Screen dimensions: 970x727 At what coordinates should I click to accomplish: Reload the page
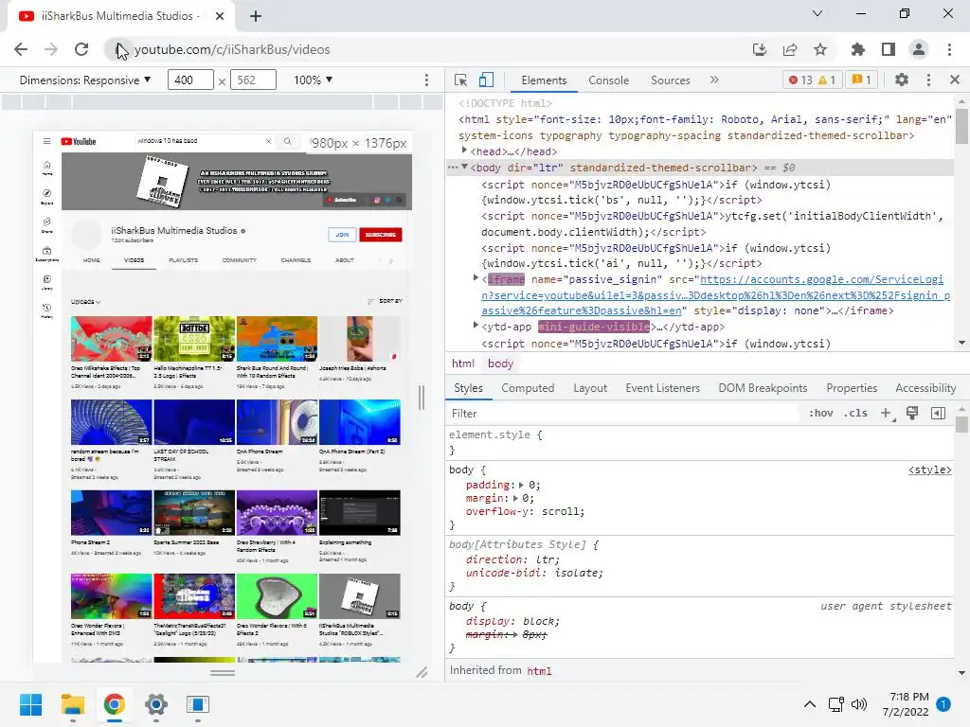click(x=81, y=49)
